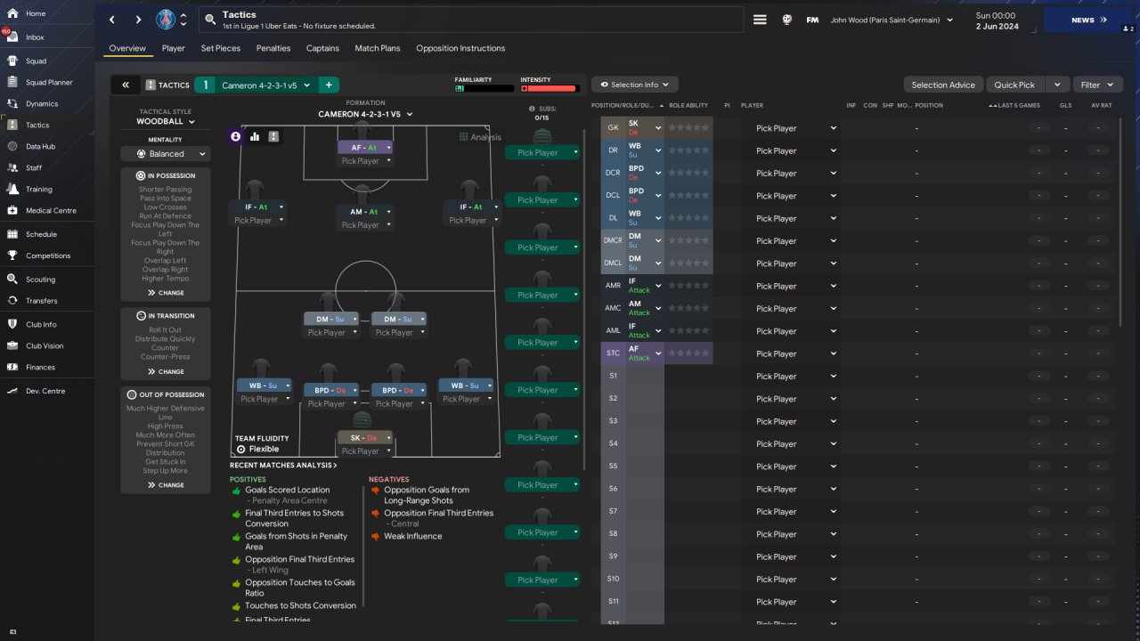Open the Opposition Instructions tab
Viewport: 1140px width, 641px height.
coord(460,48)
